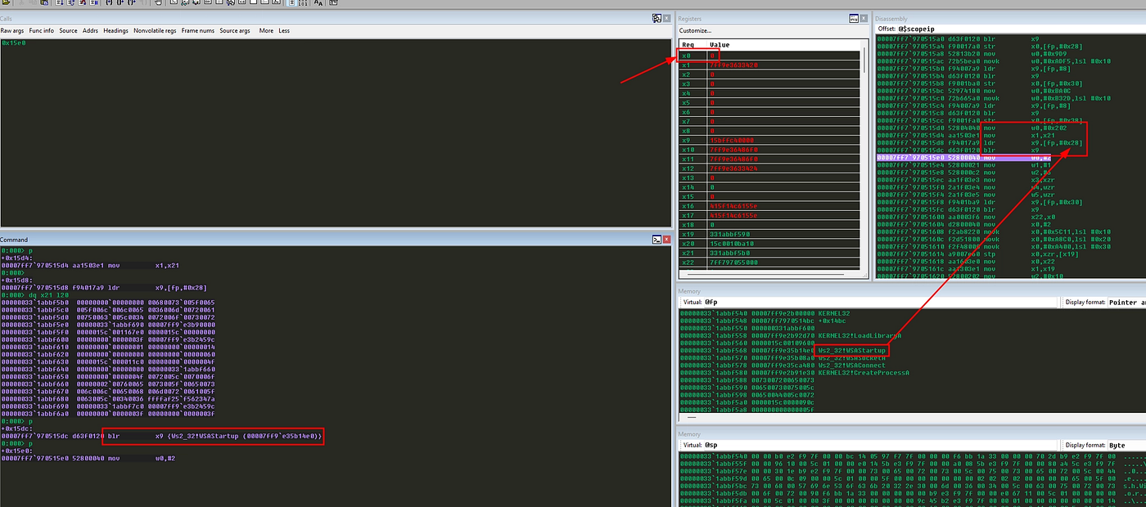Open Display format dropdown showing Pointer

(1126, 302)
